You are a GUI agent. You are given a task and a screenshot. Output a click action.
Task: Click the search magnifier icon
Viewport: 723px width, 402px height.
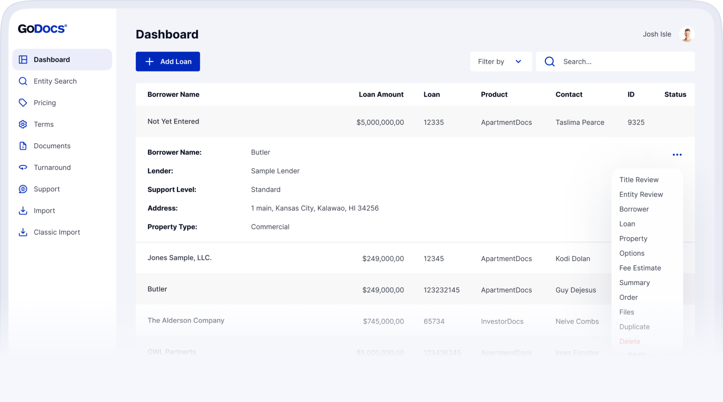coord(549,61)
